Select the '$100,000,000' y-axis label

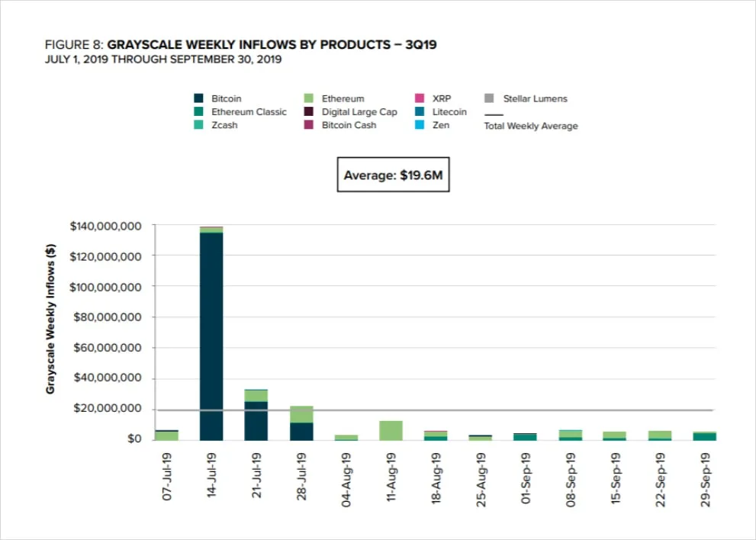click(x=105, y=288)
